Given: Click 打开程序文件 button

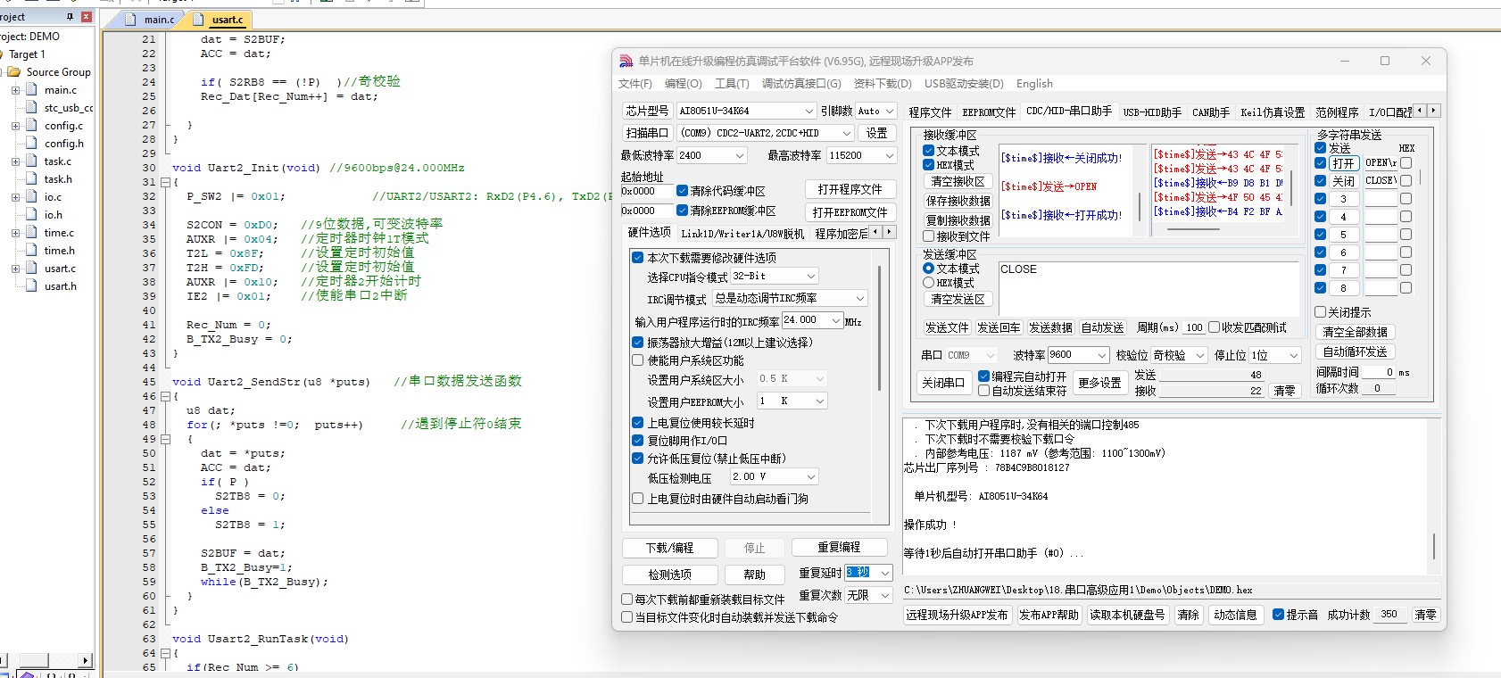Looking at the screenshot, I should click(850, 190).
